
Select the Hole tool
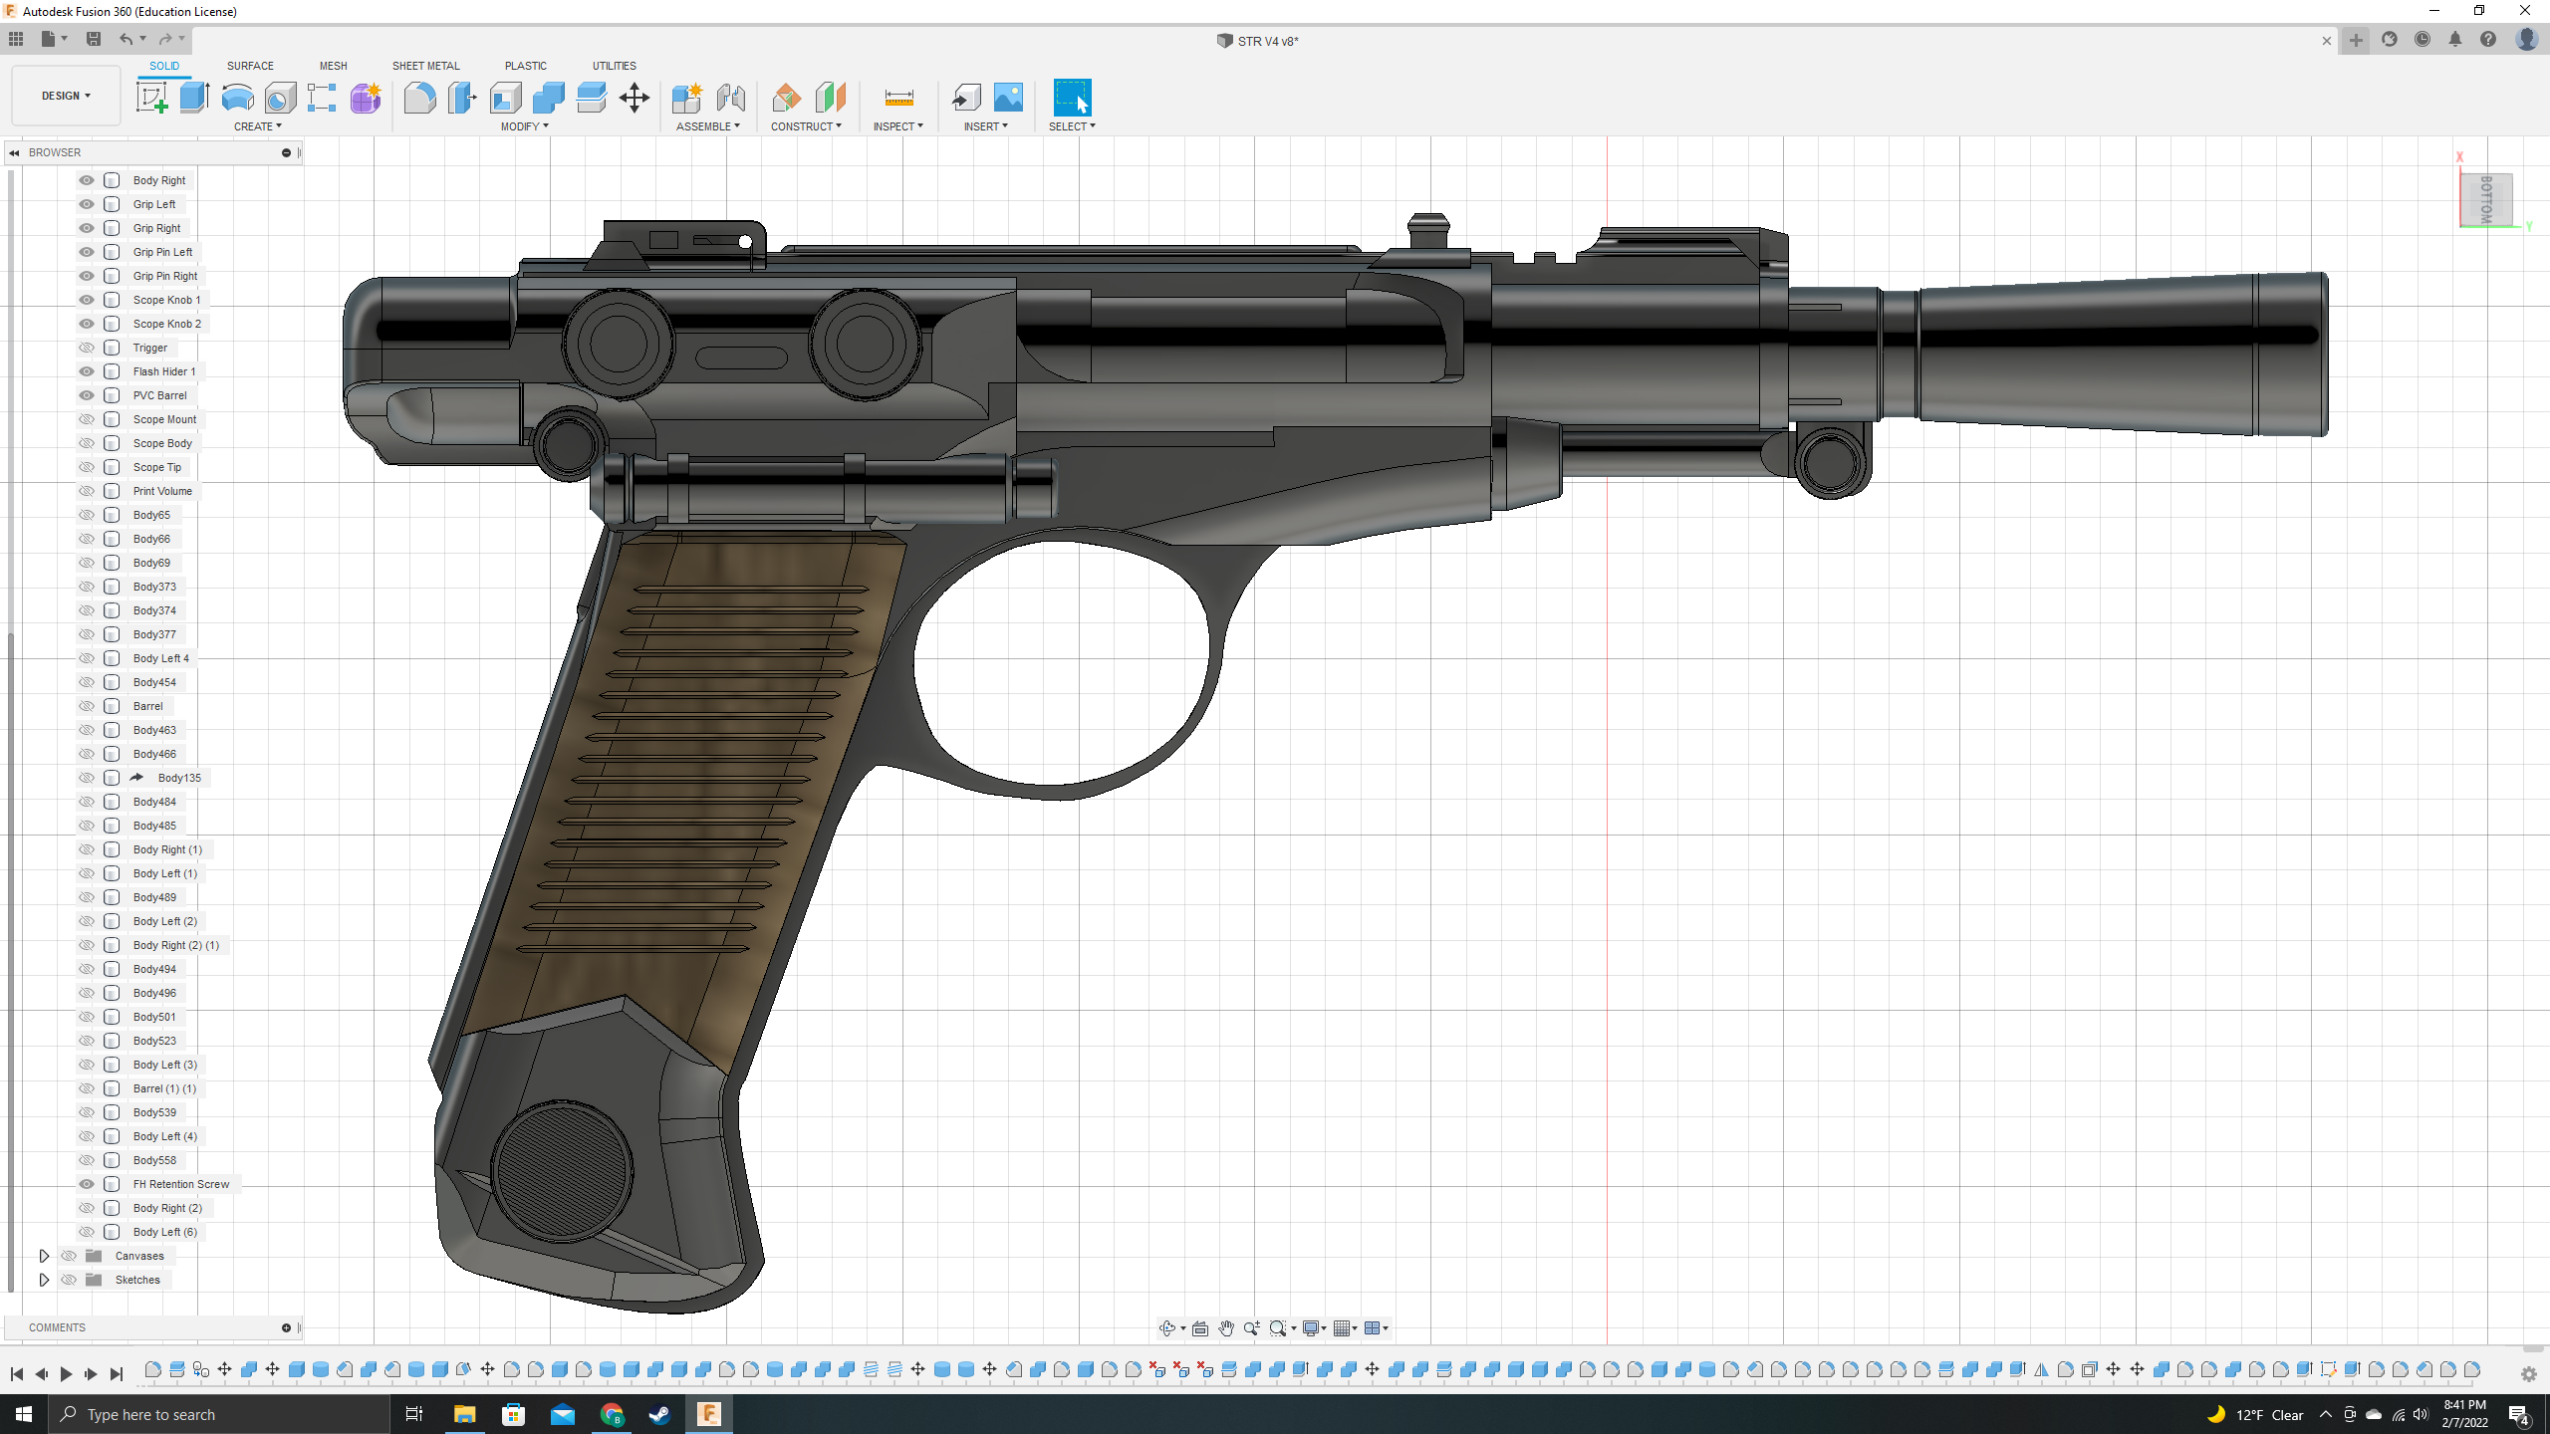280,98
